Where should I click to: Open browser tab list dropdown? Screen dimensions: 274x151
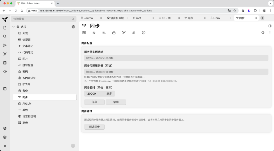[x=270, y=3]
